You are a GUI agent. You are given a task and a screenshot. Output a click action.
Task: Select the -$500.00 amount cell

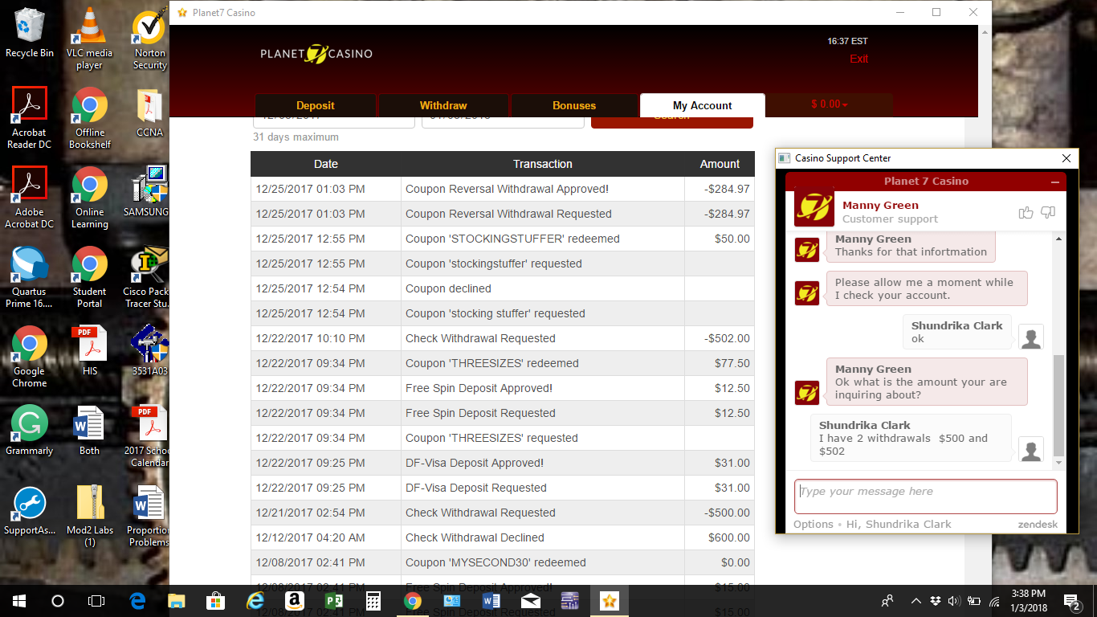pyautogui.click(x=720, y=513)
